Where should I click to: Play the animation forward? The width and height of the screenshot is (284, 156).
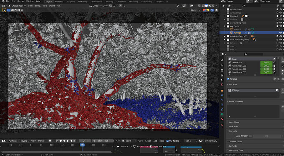[68, 141]
